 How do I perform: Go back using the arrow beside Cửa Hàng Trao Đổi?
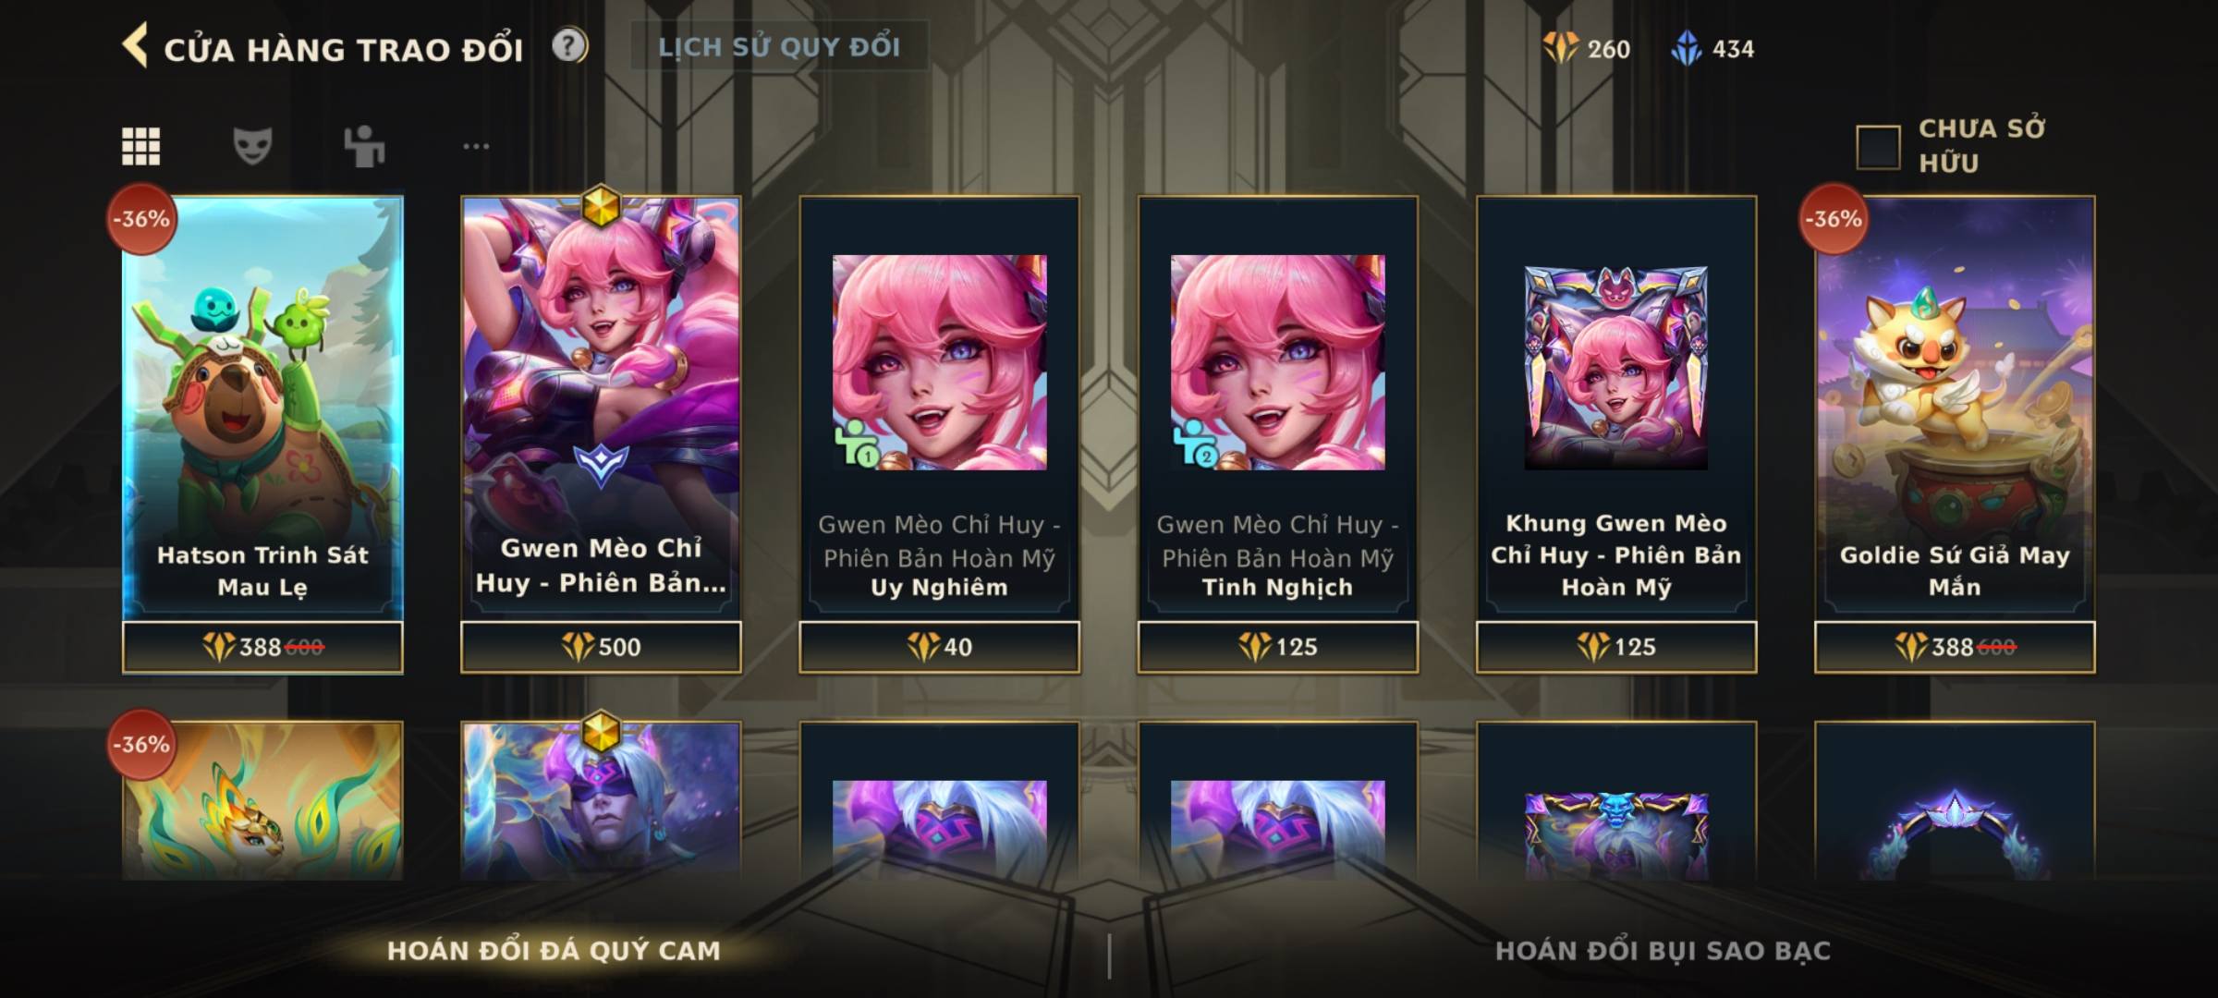coord(135,46)
